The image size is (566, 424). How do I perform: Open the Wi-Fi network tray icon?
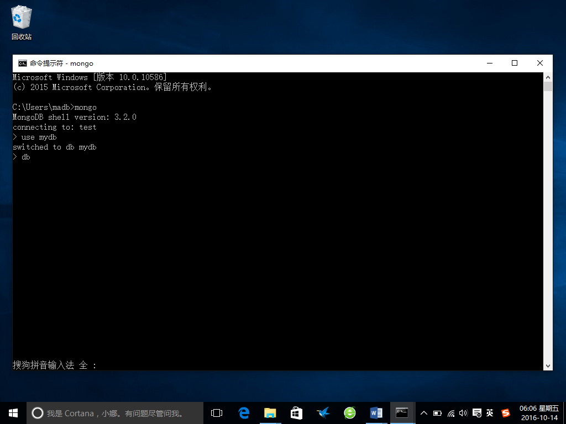pyautogui.click(x=451, y=413)
